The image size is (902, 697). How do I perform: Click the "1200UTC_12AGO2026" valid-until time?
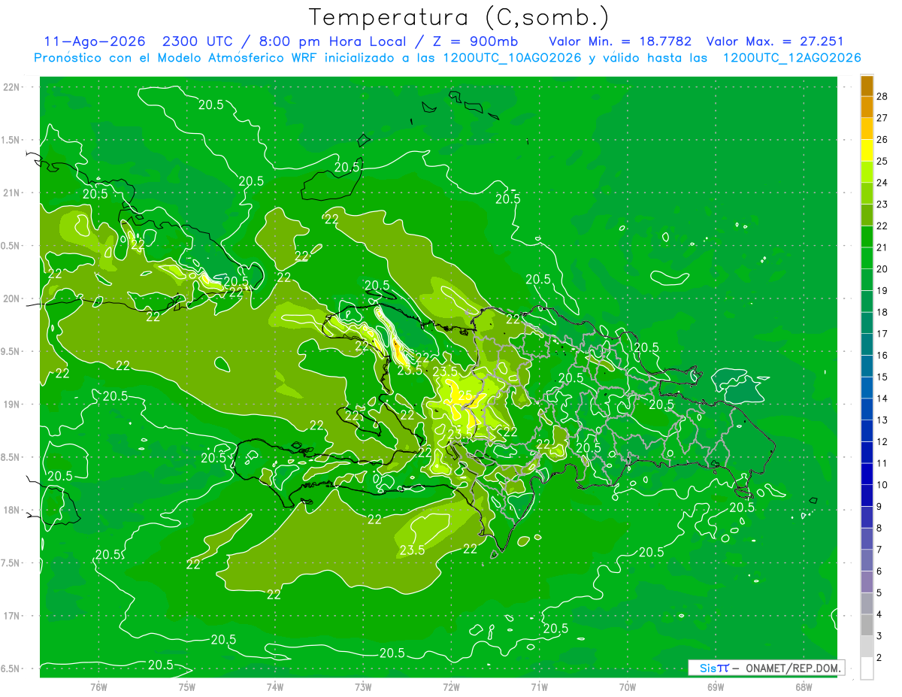point(792,58)
